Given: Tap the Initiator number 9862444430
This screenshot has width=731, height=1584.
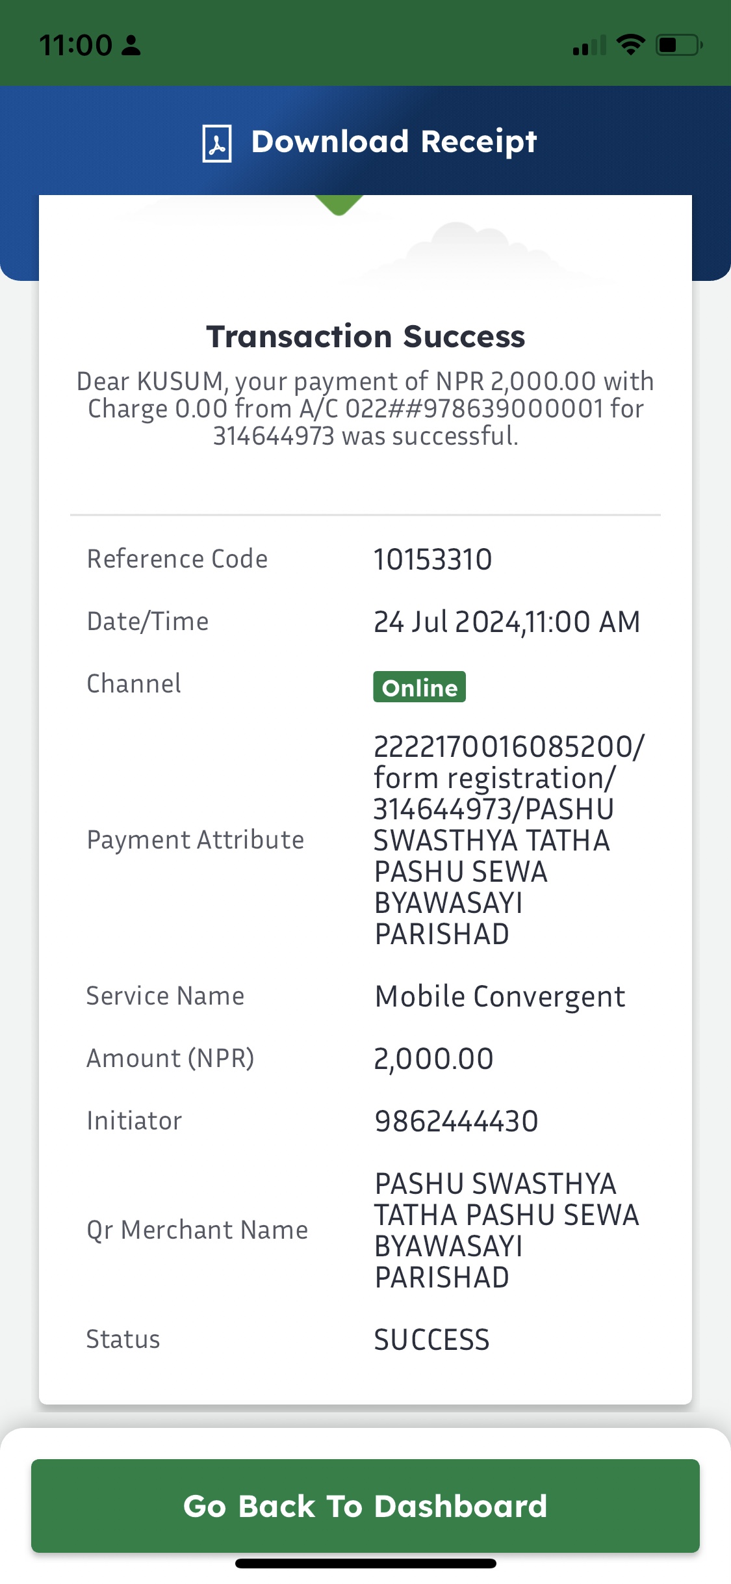Looking at the screenshot, I should coord(456,1121).
